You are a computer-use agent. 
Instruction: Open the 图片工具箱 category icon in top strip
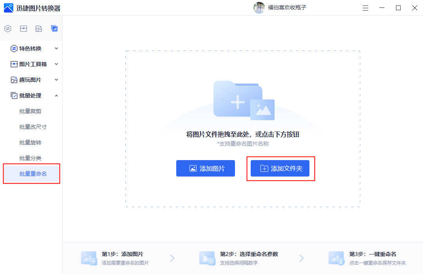pos(23,29)
